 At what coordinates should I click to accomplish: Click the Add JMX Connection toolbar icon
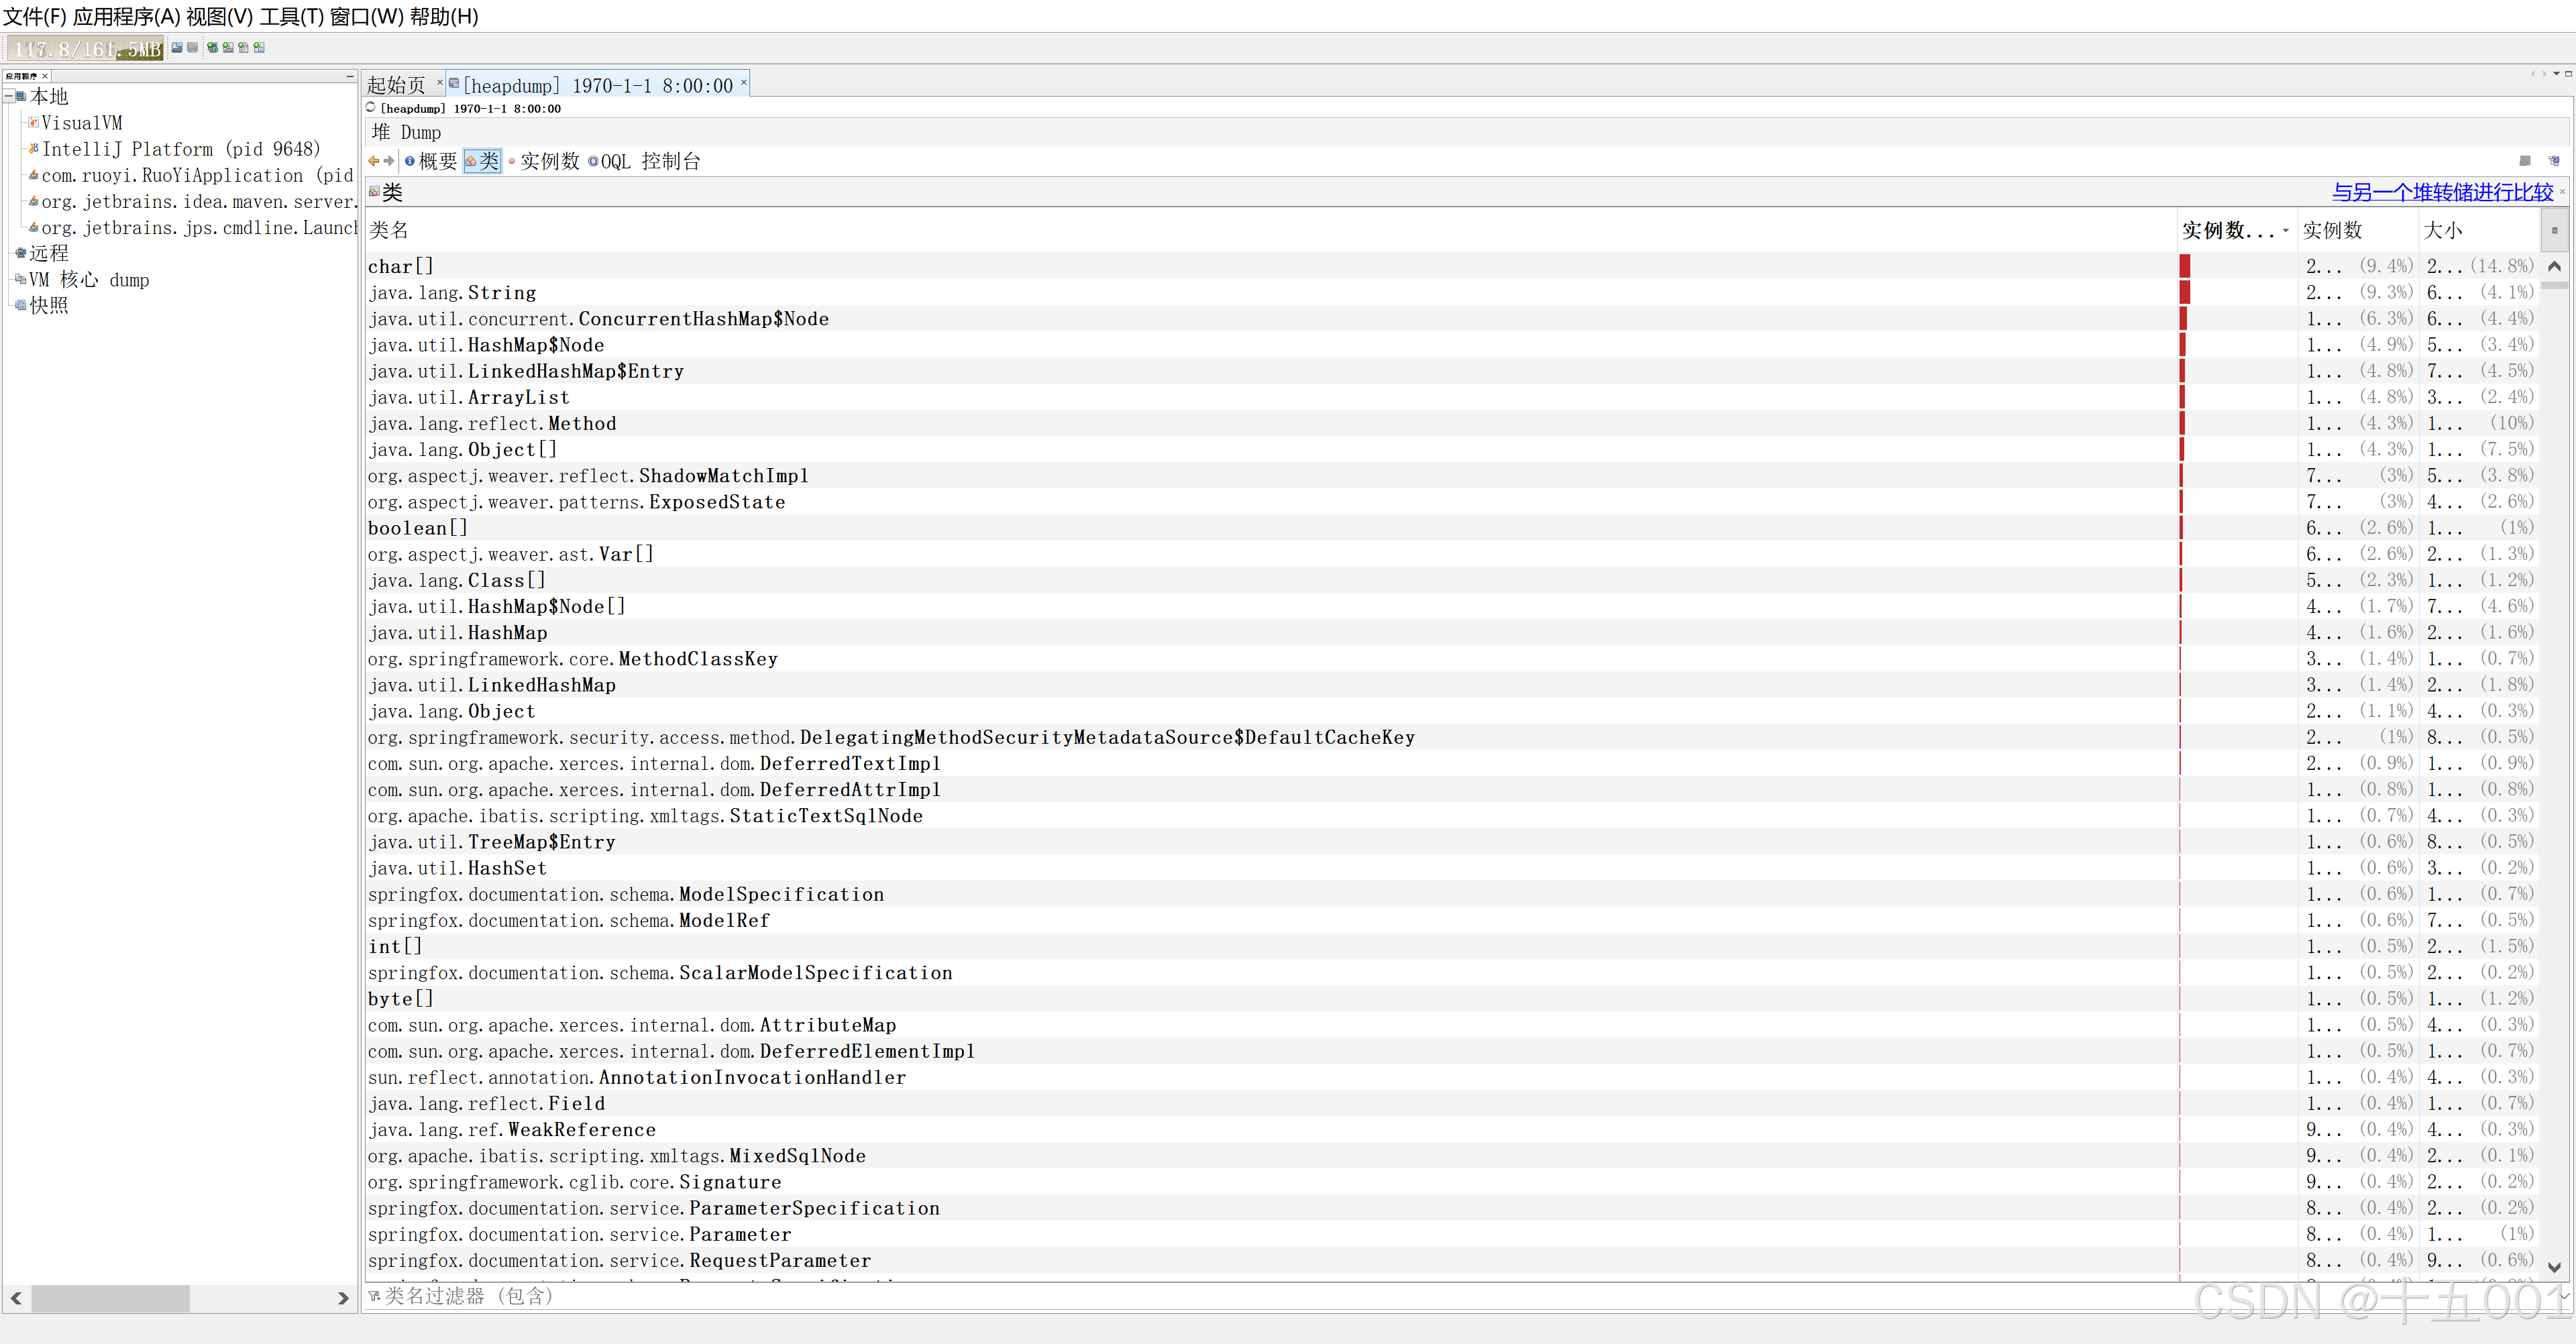click(x=228, y=47)
